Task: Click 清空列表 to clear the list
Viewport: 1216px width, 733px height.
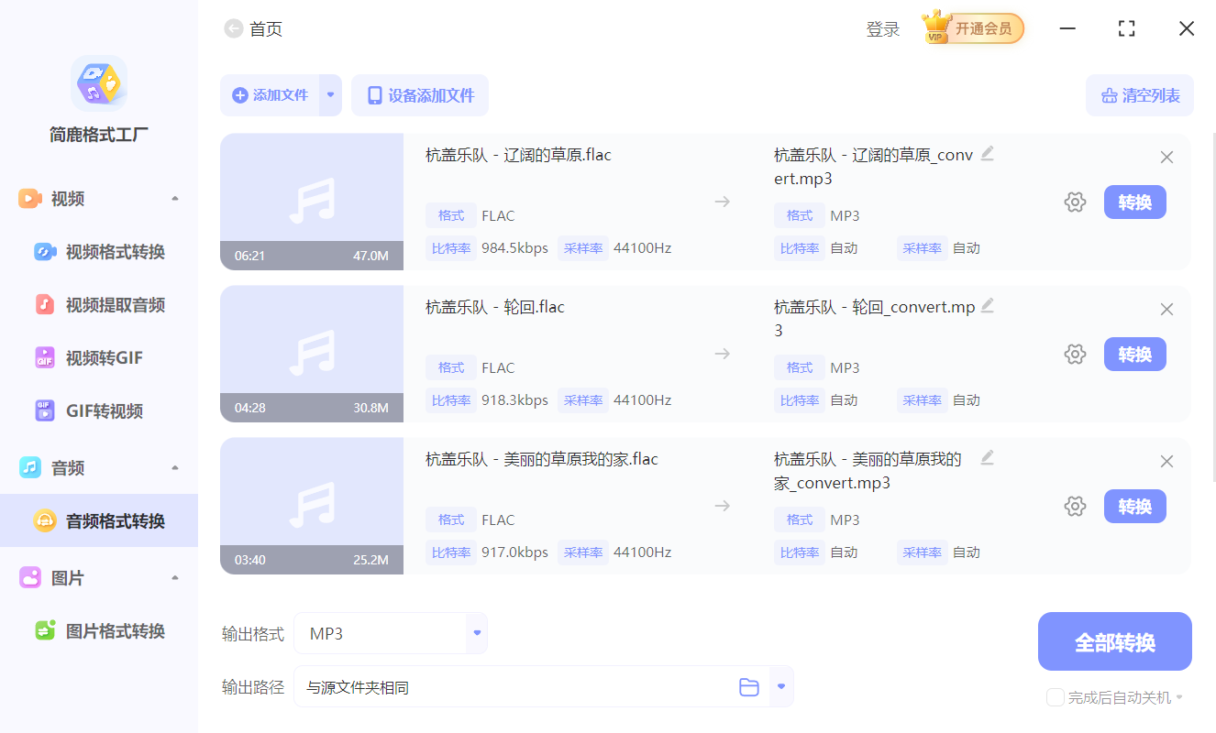Action: pyautogui.click(x=1140, y=95)
